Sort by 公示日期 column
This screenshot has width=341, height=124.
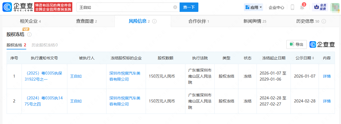(313, 58)
